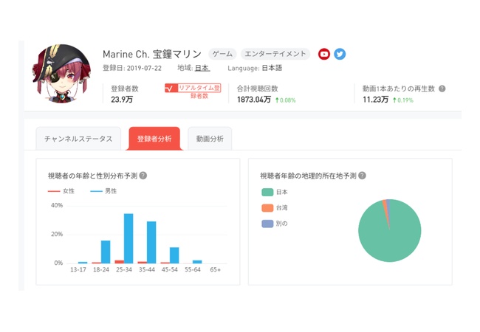Click help icon beside 視聴者年齢の地理的所在地予測

coord(362,176)
